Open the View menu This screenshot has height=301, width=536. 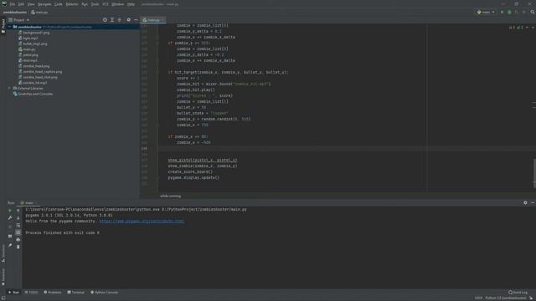(31, 4)
